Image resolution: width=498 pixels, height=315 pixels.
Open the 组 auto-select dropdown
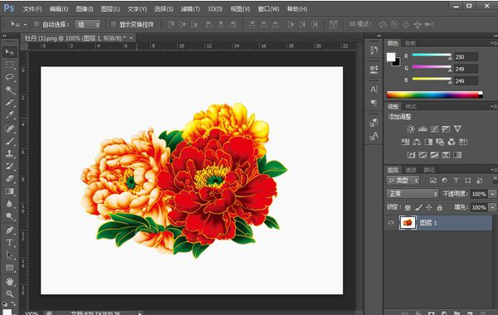[88, 24]
